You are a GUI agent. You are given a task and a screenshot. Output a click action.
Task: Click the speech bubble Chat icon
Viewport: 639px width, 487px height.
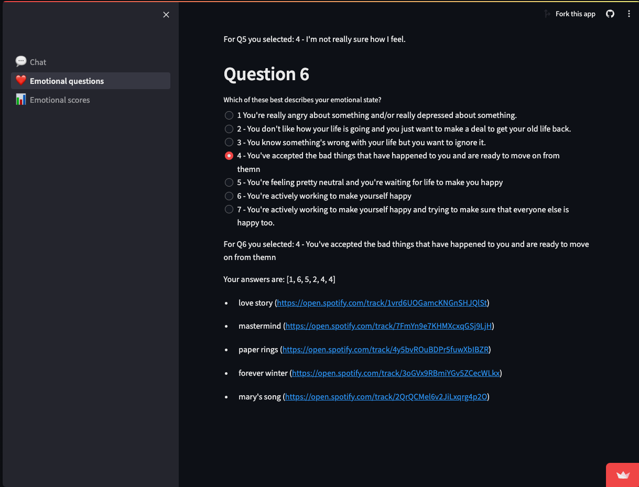[x=21, y=62]
